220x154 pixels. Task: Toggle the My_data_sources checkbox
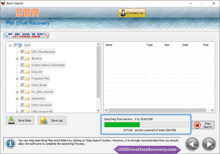click(x=22, y=91)
